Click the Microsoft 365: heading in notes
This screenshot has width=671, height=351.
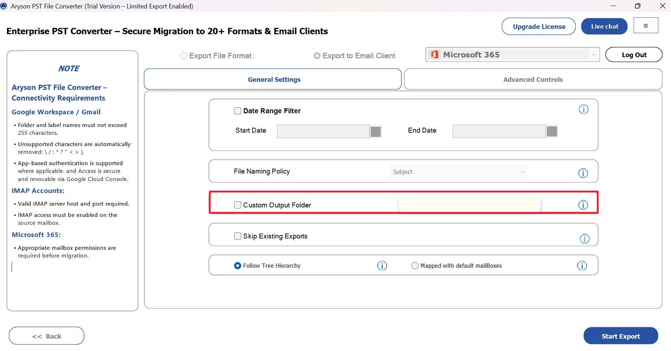click(36, 235)
